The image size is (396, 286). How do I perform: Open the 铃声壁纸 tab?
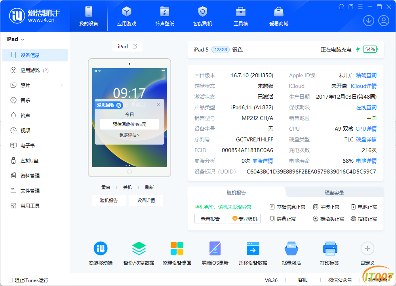[x=165, y=16]
